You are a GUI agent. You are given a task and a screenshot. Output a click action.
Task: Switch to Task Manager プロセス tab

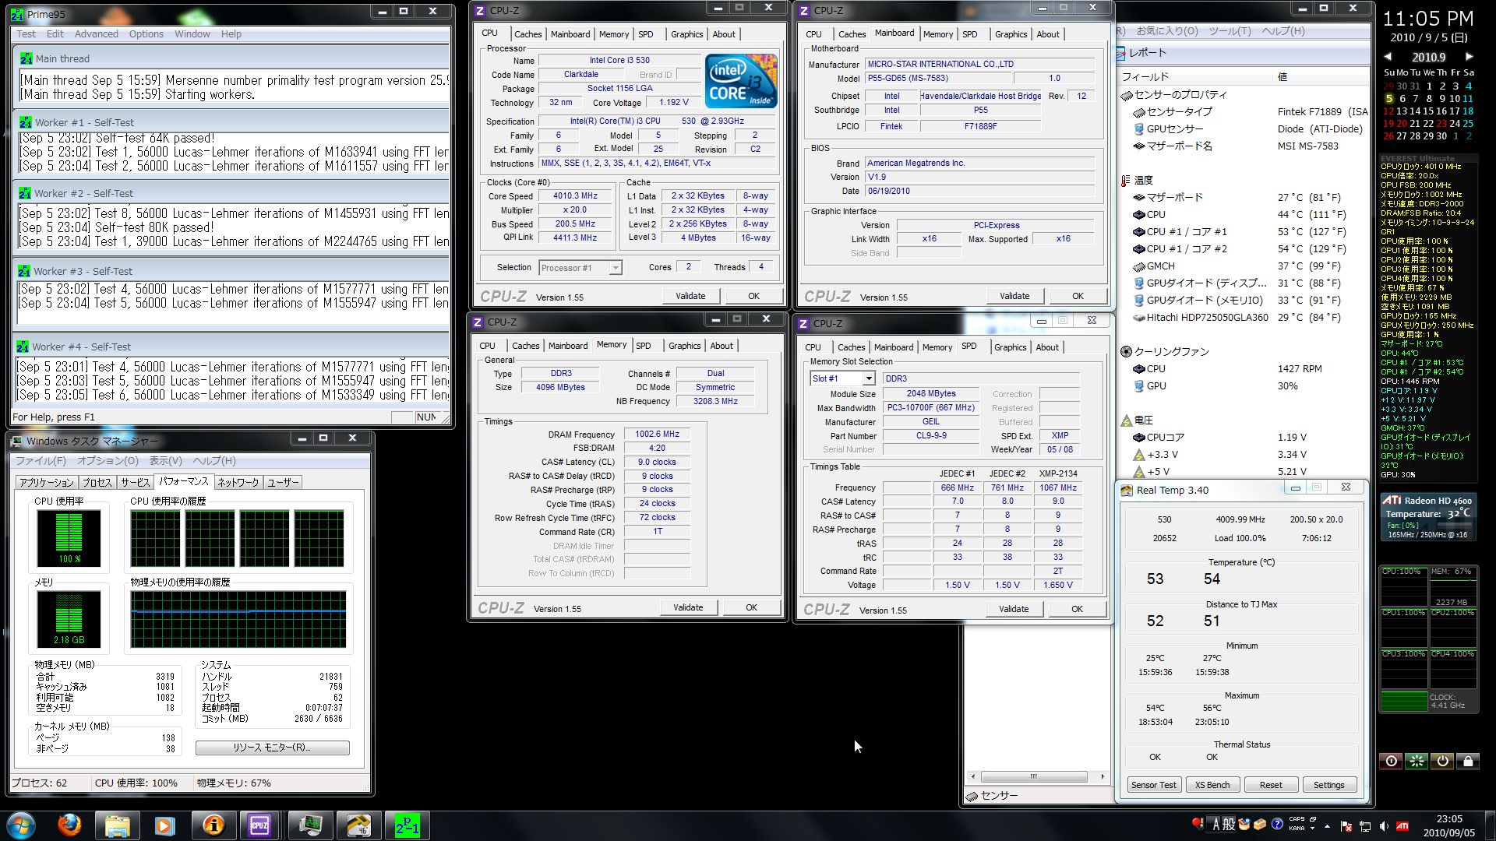click(97, 483)
